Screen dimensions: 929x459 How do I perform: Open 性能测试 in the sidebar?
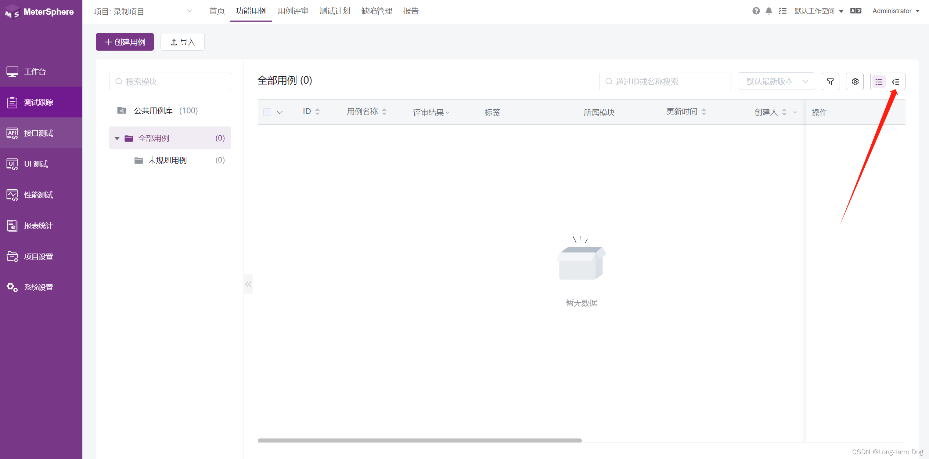tap(39, 195)
